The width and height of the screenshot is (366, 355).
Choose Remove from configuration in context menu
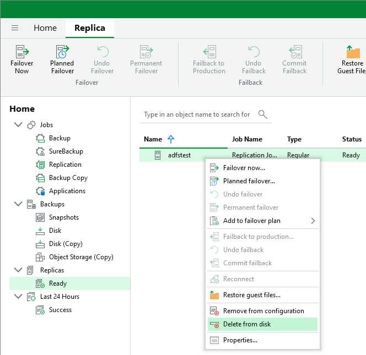pos(262,311)
